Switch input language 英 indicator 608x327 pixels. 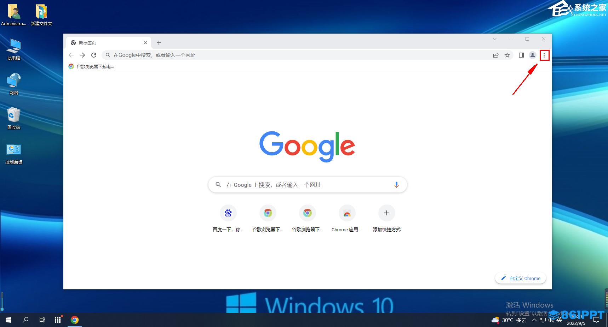(x=559, y=320)
